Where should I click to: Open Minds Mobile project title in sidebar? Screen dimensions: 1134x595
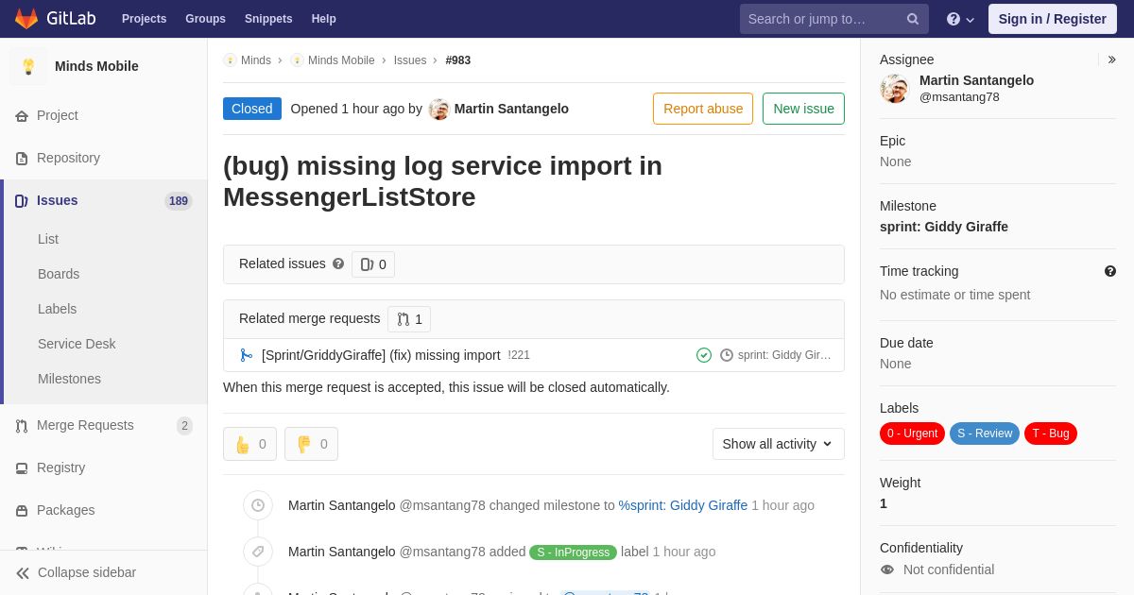(96, 66)
